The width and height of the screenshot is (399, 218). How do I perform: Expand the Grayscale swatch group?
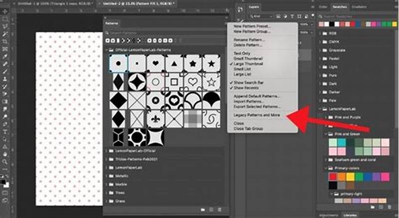pyautogui.click(x=320, y=50)
